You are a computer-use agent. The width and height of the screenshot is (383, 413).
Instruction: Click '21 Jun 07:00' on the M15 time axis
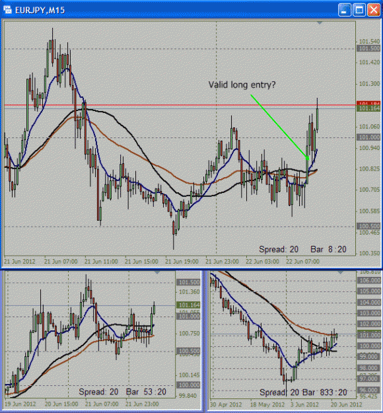coord(61,262)
